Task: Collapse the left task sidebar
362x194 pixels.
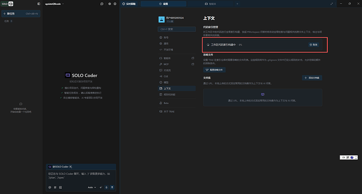Action: (x=39, y=4)
